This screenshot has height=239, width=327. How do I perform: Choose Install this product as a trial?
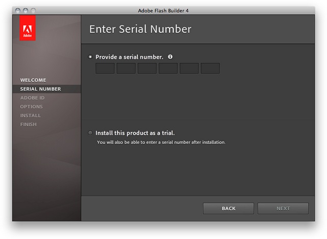[90, 133]
